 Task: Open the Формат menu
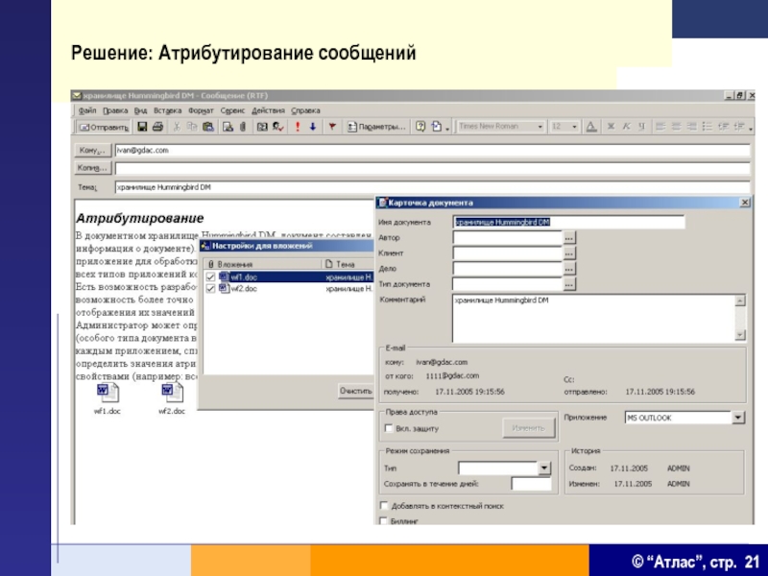pos(201,110)
